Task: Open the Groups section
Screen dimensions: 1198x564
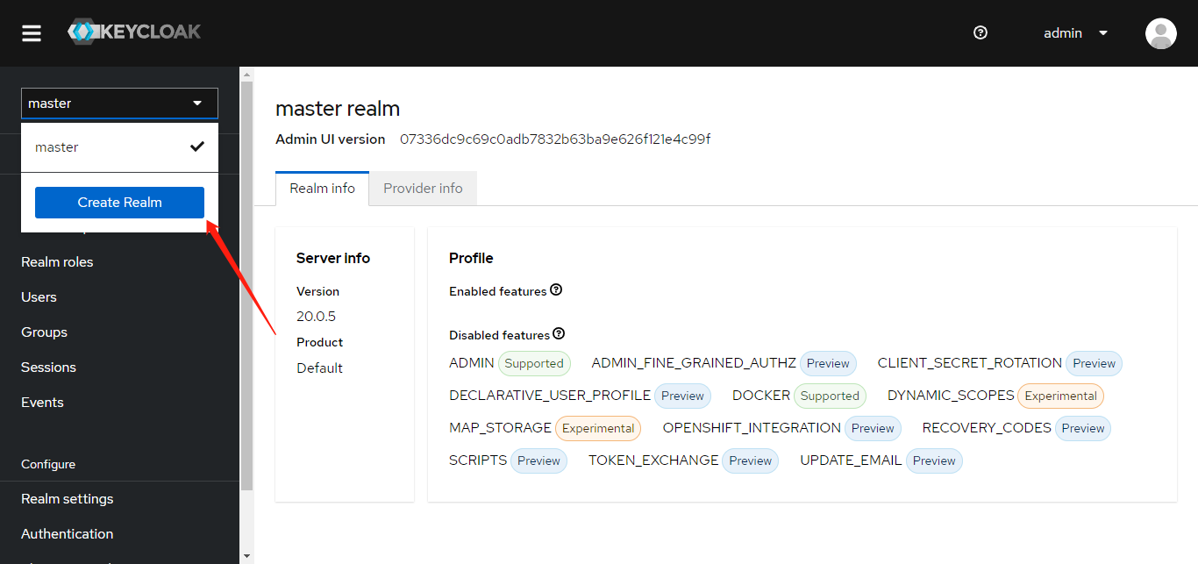Action: (x=44, y=332)
